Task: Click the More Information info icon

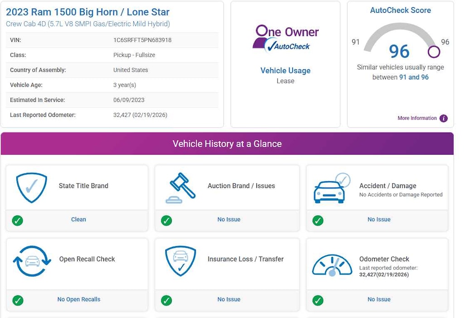Action: tap(444, 118)
